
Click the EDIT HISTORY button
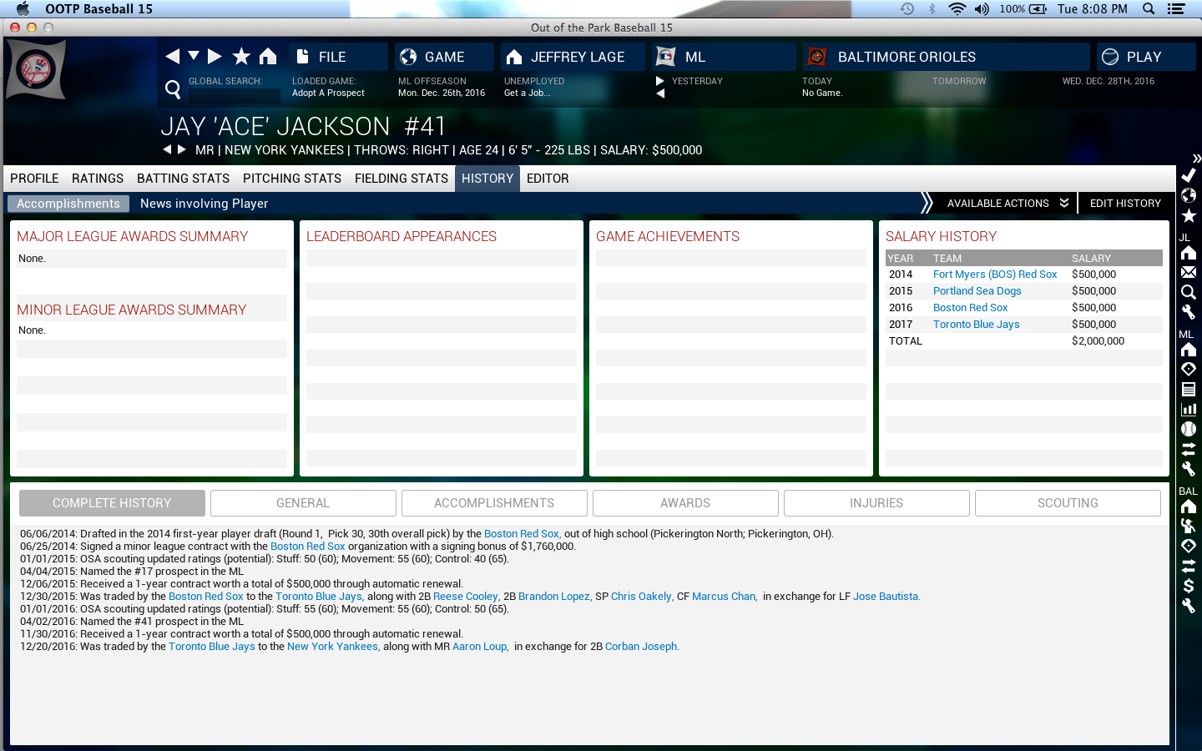(x=1125, y=203)
